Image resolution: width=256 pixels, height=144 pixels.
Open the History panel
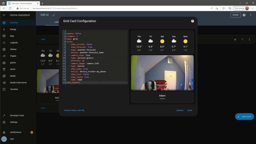point(18,49)
